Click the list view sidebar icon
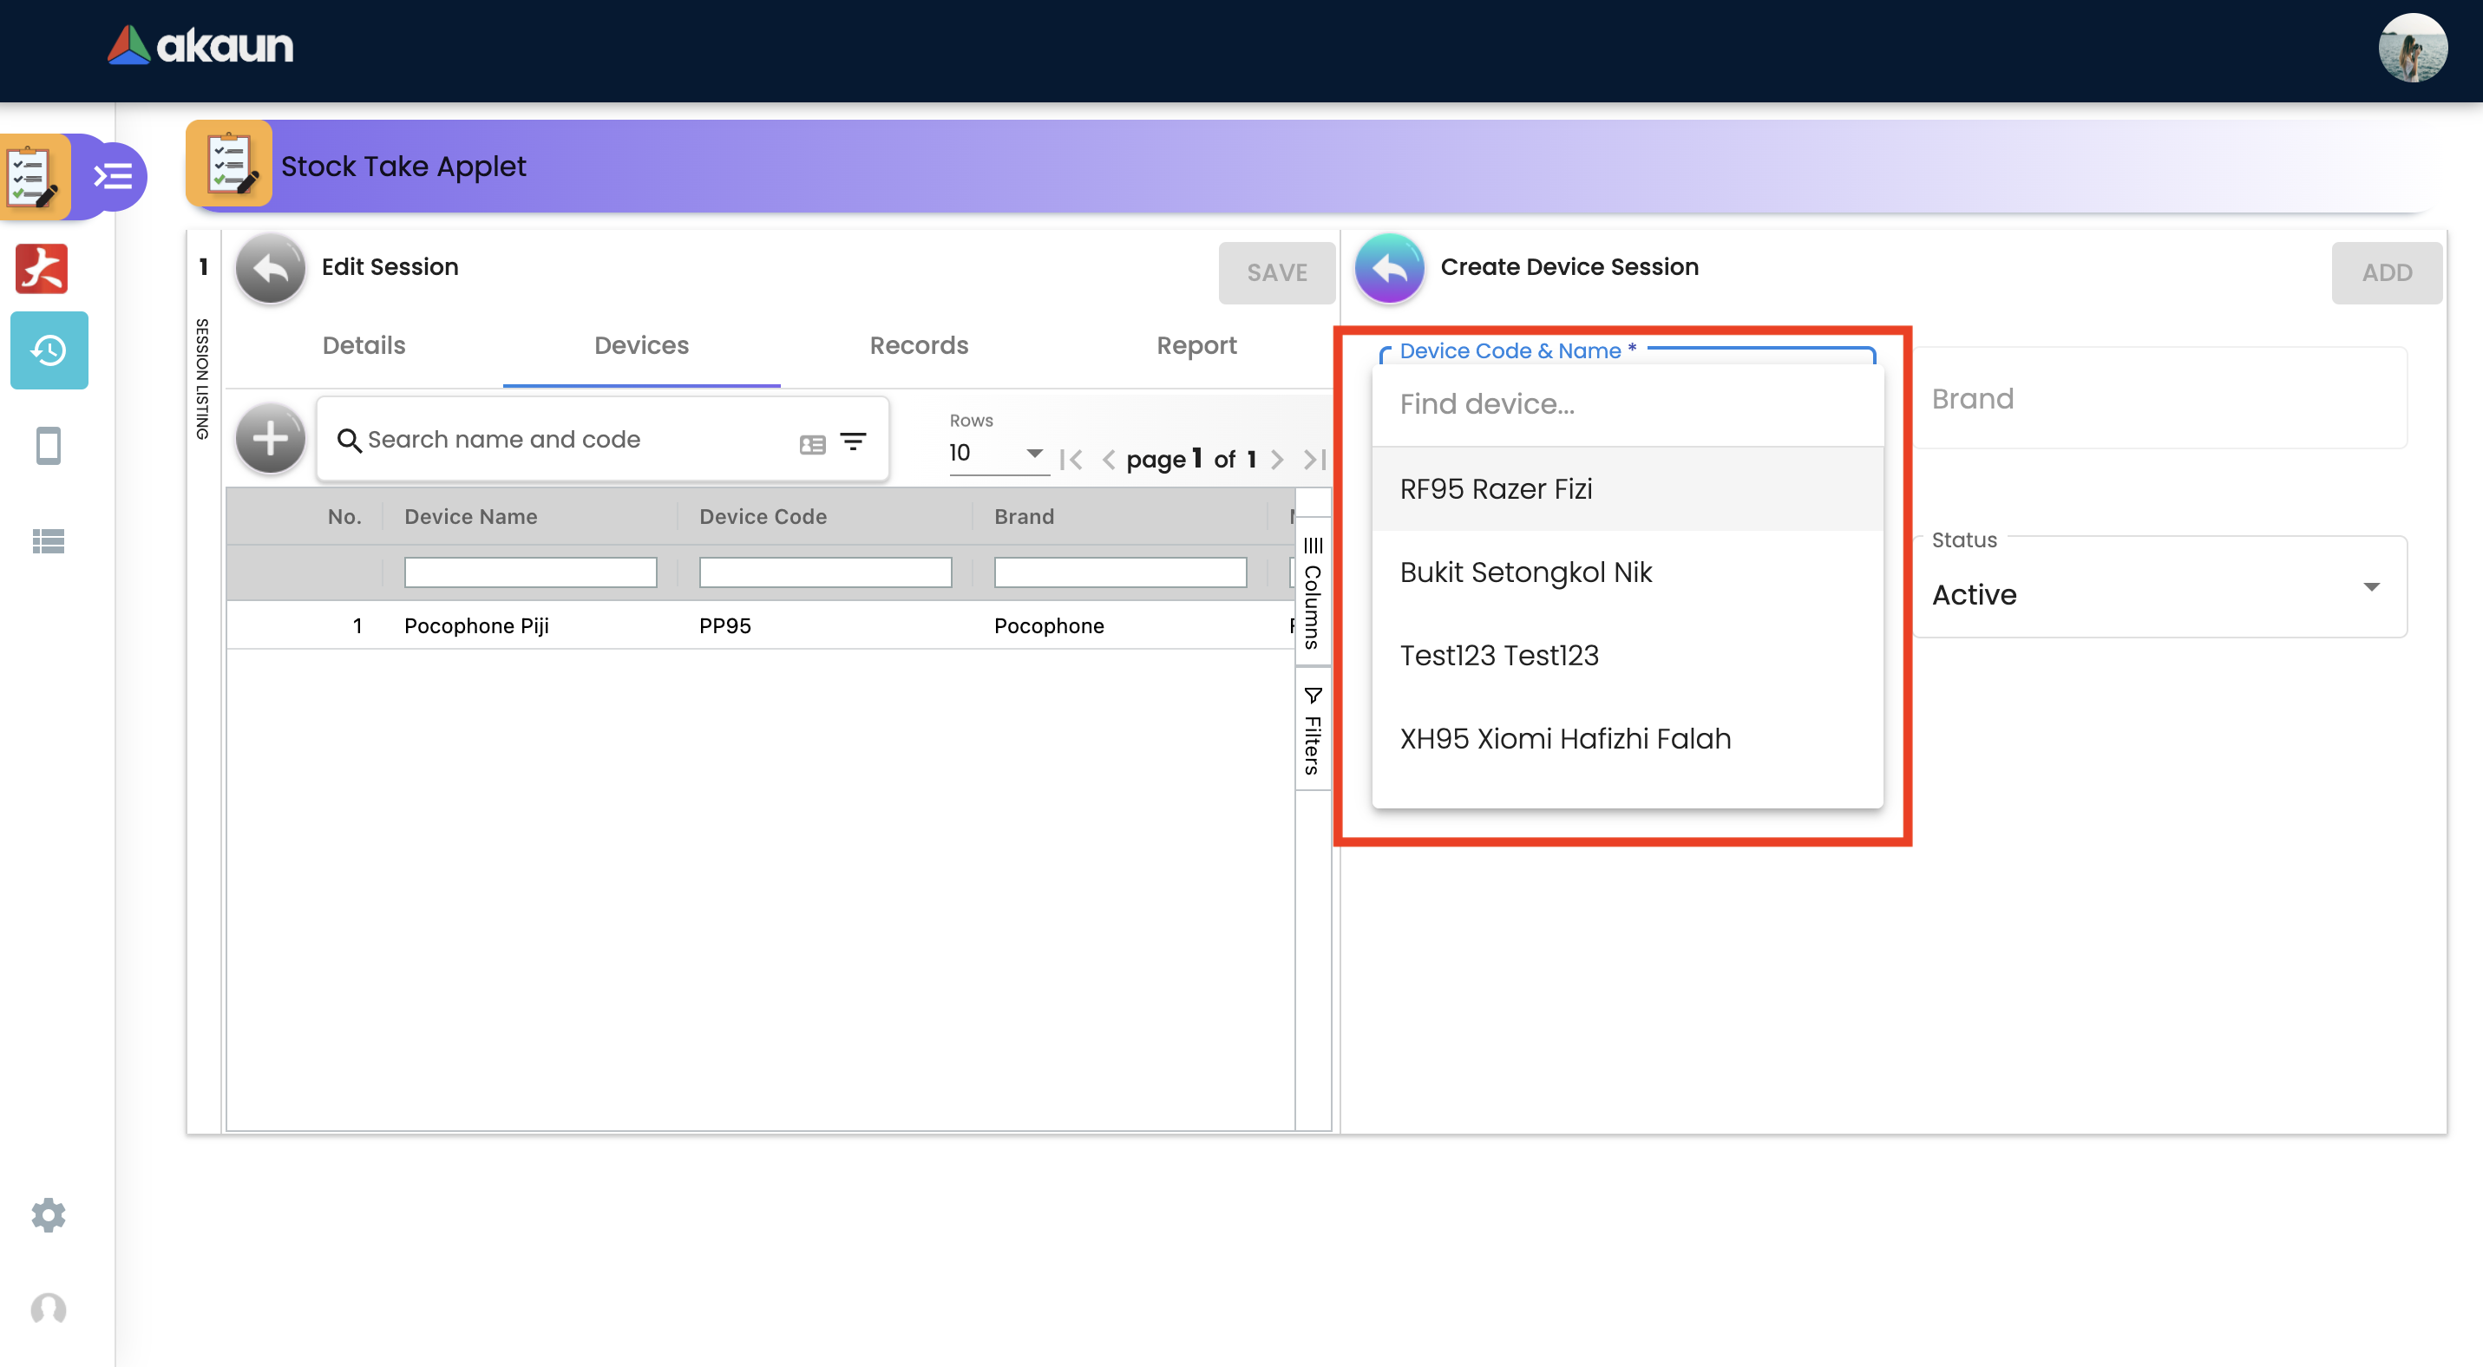The image size is (2483, 1367). pos(49,541)
